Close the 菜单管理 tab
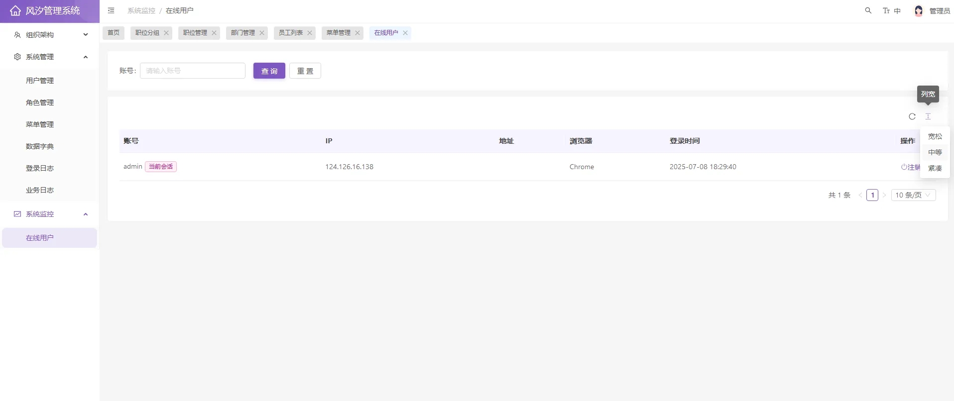The image size is (954, 401). (357, 33)
